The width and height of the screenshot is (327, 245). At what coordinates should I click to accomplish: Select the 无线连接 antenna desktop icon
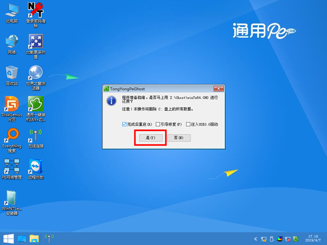(36, 138)
